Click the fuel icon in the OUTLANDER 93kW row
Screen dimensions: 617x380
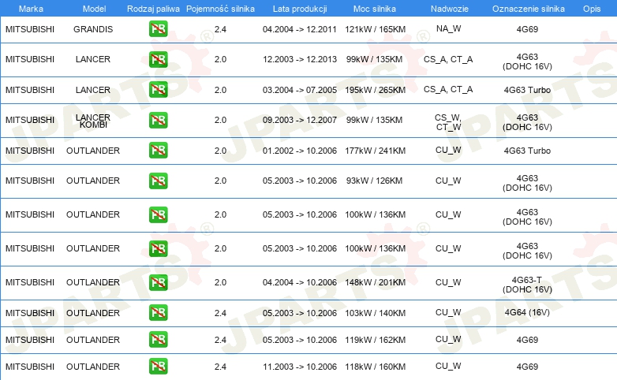[x=158, y=181]
